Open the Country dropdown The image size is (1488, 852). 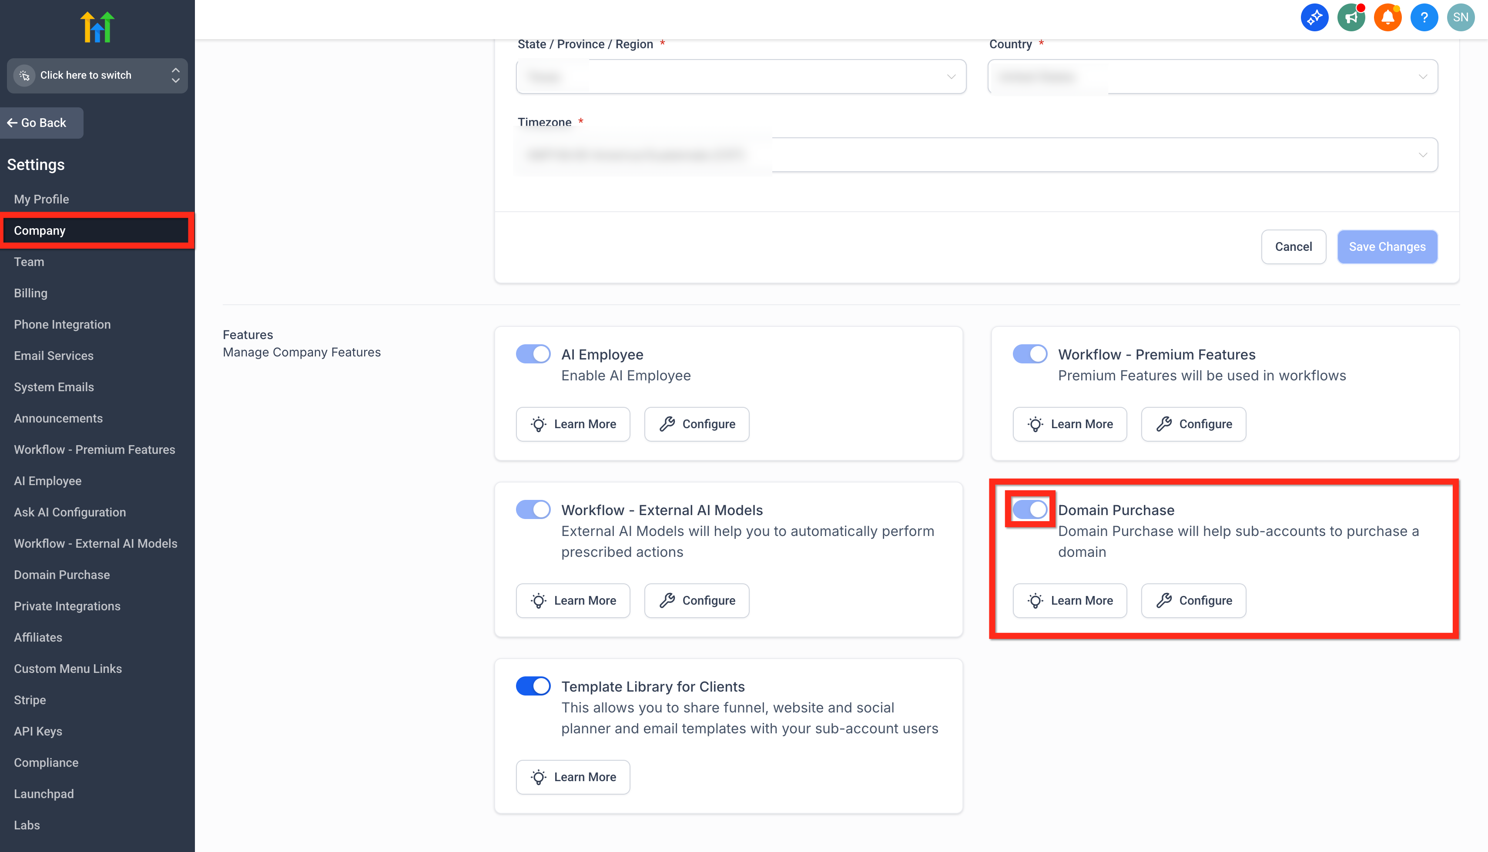(1212, 77)
